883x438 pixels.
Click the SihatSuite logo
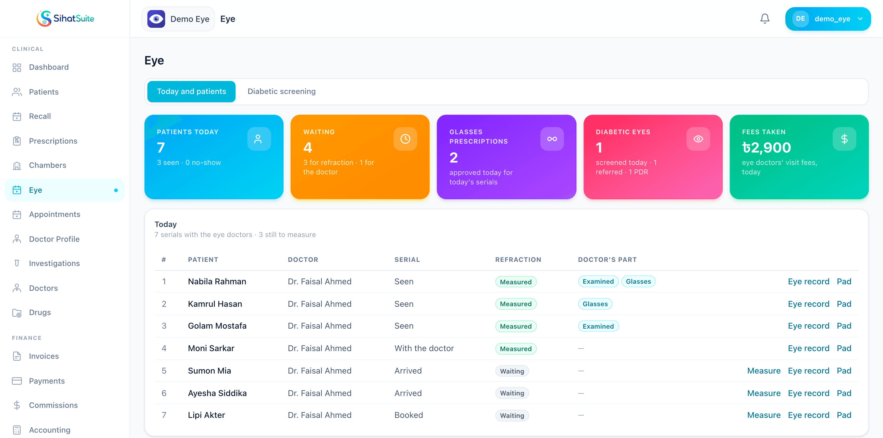(x=65, y=18)
